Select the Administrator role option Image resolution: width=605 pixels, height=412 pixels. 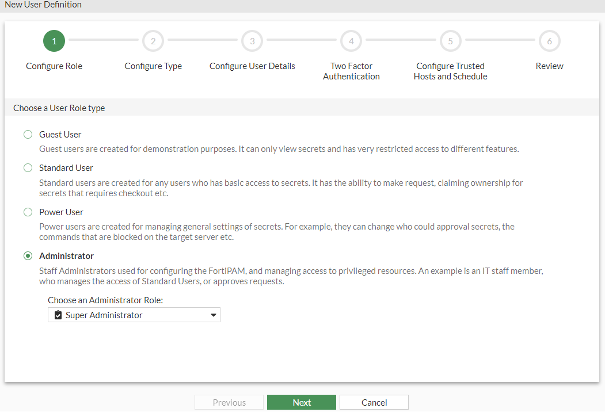[28, 255]
